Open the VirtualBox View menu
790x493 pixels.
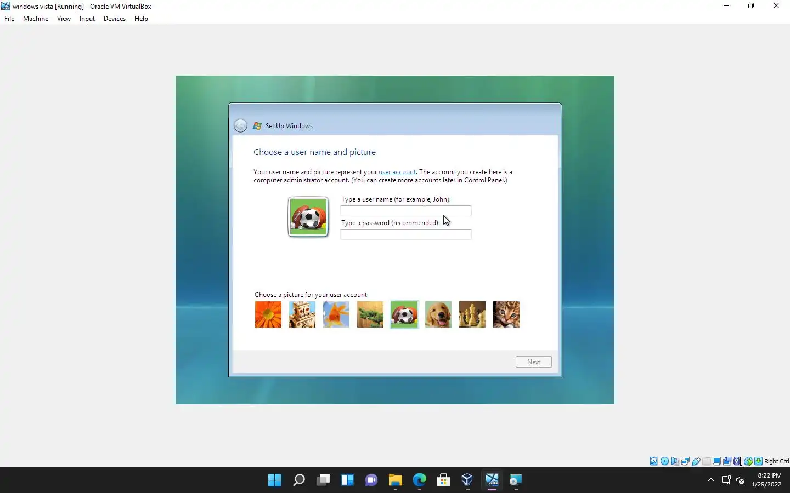(x=64, y=19)
